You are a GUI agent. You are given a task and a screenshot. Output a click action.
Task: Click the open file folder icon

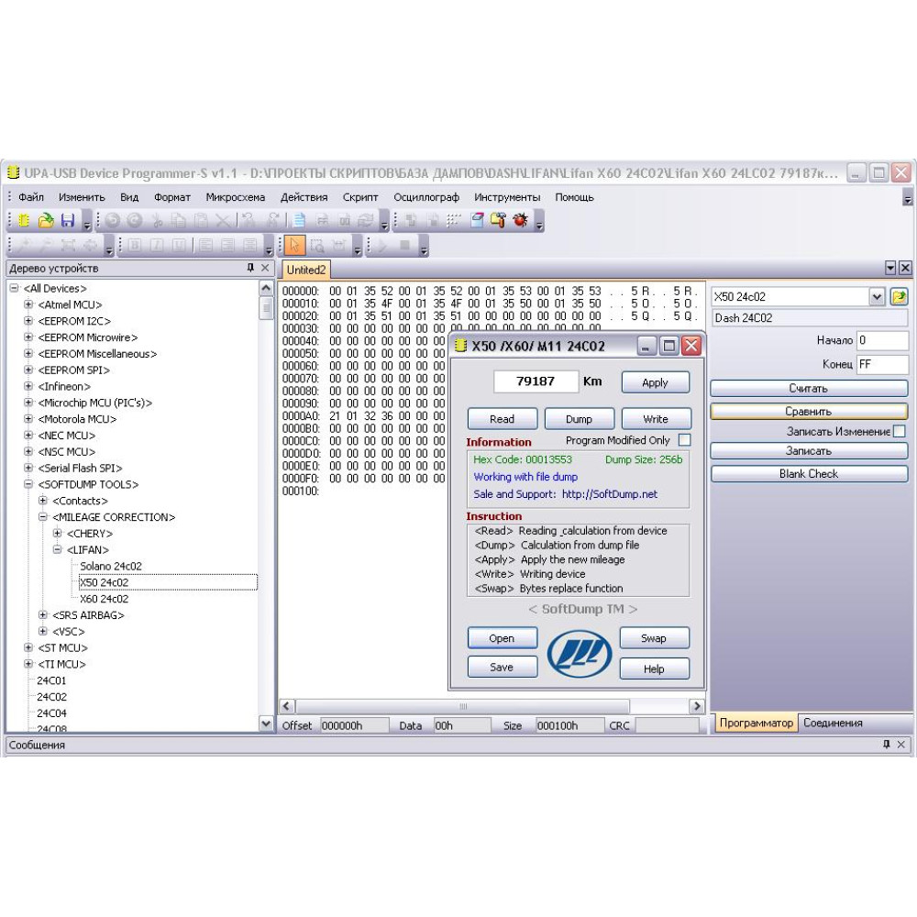coord(46,220)
